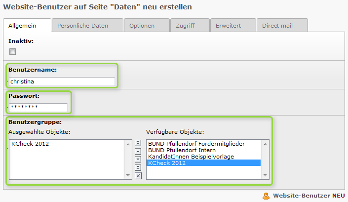
Task: Select KCheck 2012 in available objects
Action: tap(203, 162)
